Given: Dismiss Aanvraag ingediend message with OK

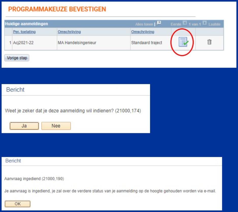Looking at the screenshot, I should [18, 204].
